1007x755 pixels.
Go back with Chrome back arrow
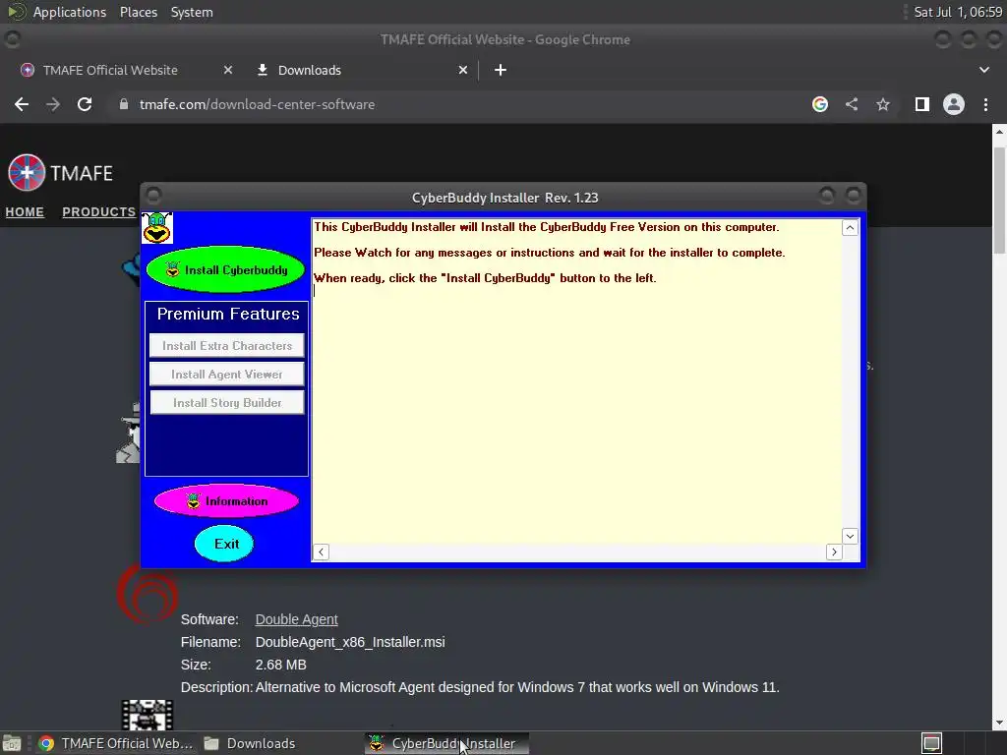[22, 104]
